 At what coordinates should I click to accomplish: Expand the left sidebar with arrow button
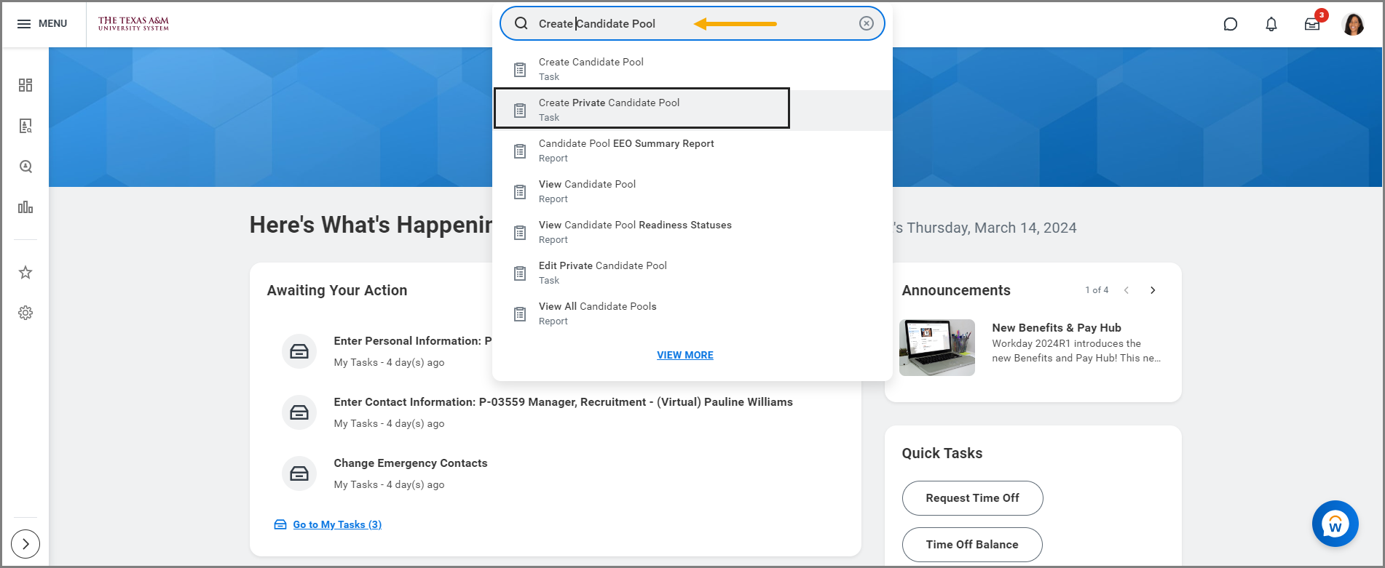point(25,544)
